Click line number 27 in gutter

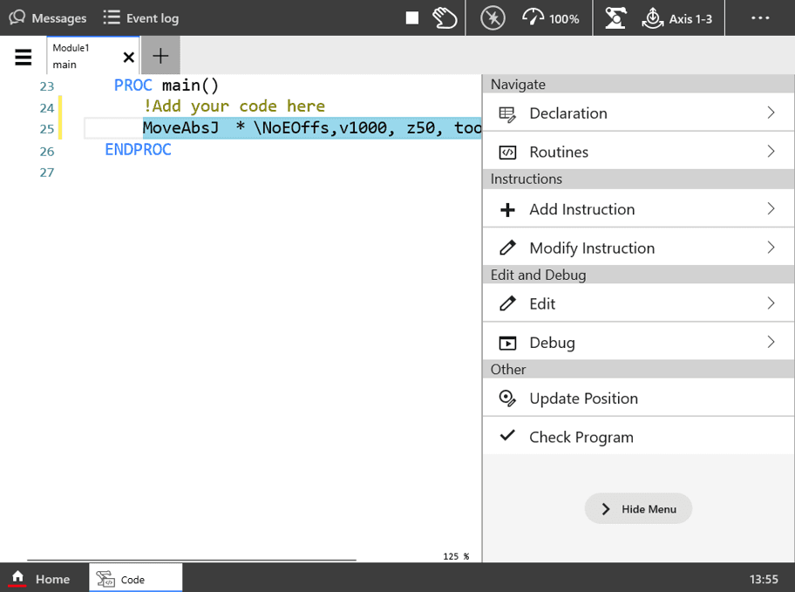(x=47, y=173)
